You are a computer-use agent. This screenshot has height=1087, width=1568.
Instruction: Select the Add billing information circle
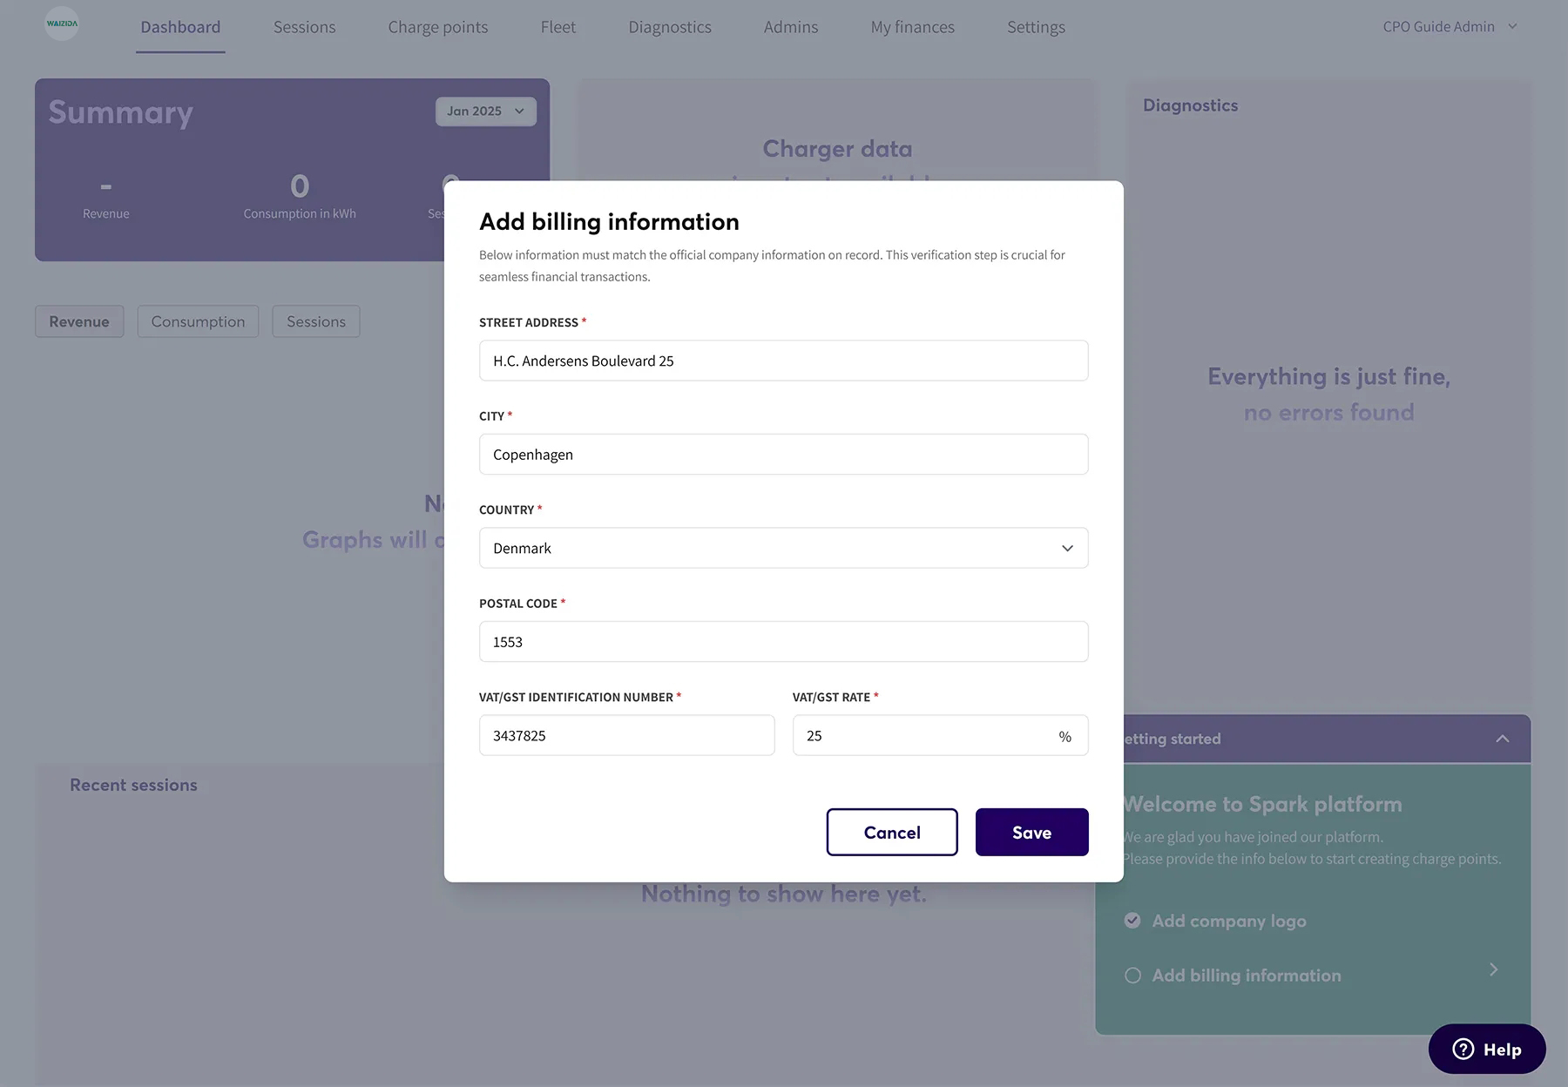(x=1132, y=976)
